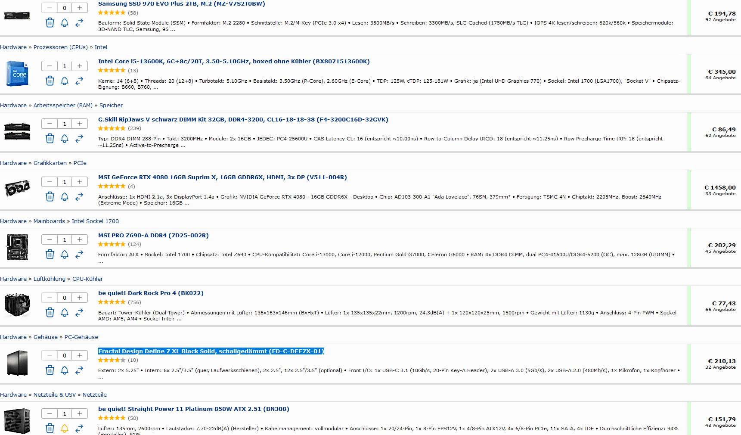Click plus button for Fractal Design Define 7 XL
The image size is (741, 435).
tap(80, 355)
